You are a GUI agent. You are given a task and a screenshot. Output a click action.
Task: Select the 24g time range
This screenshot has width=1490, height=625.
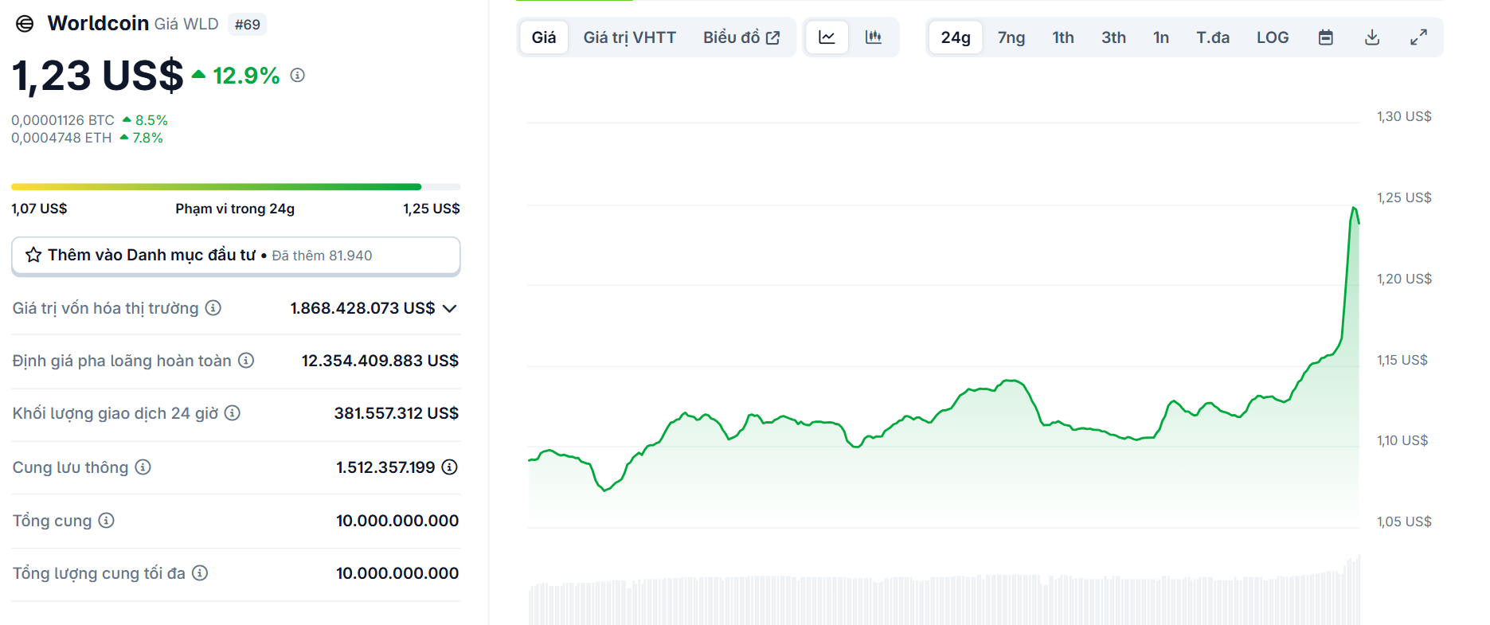(956, 37)
